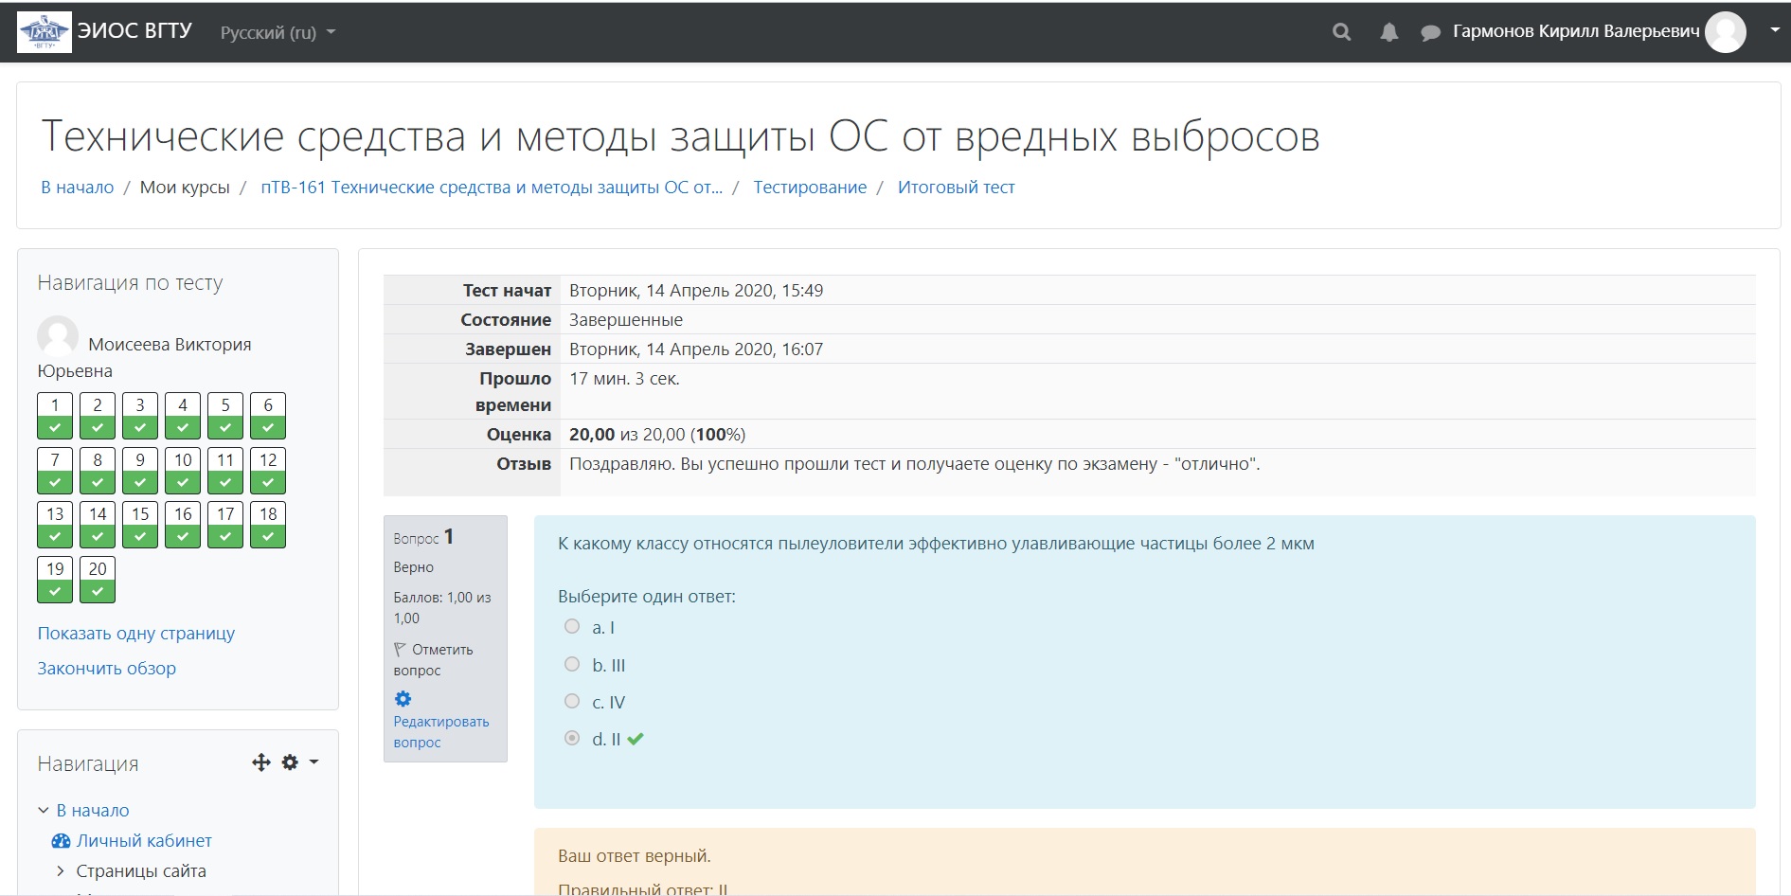Open notifications bell icon
The height and width of the screenshot is (896, 1791).
[x=1388, y=32]
